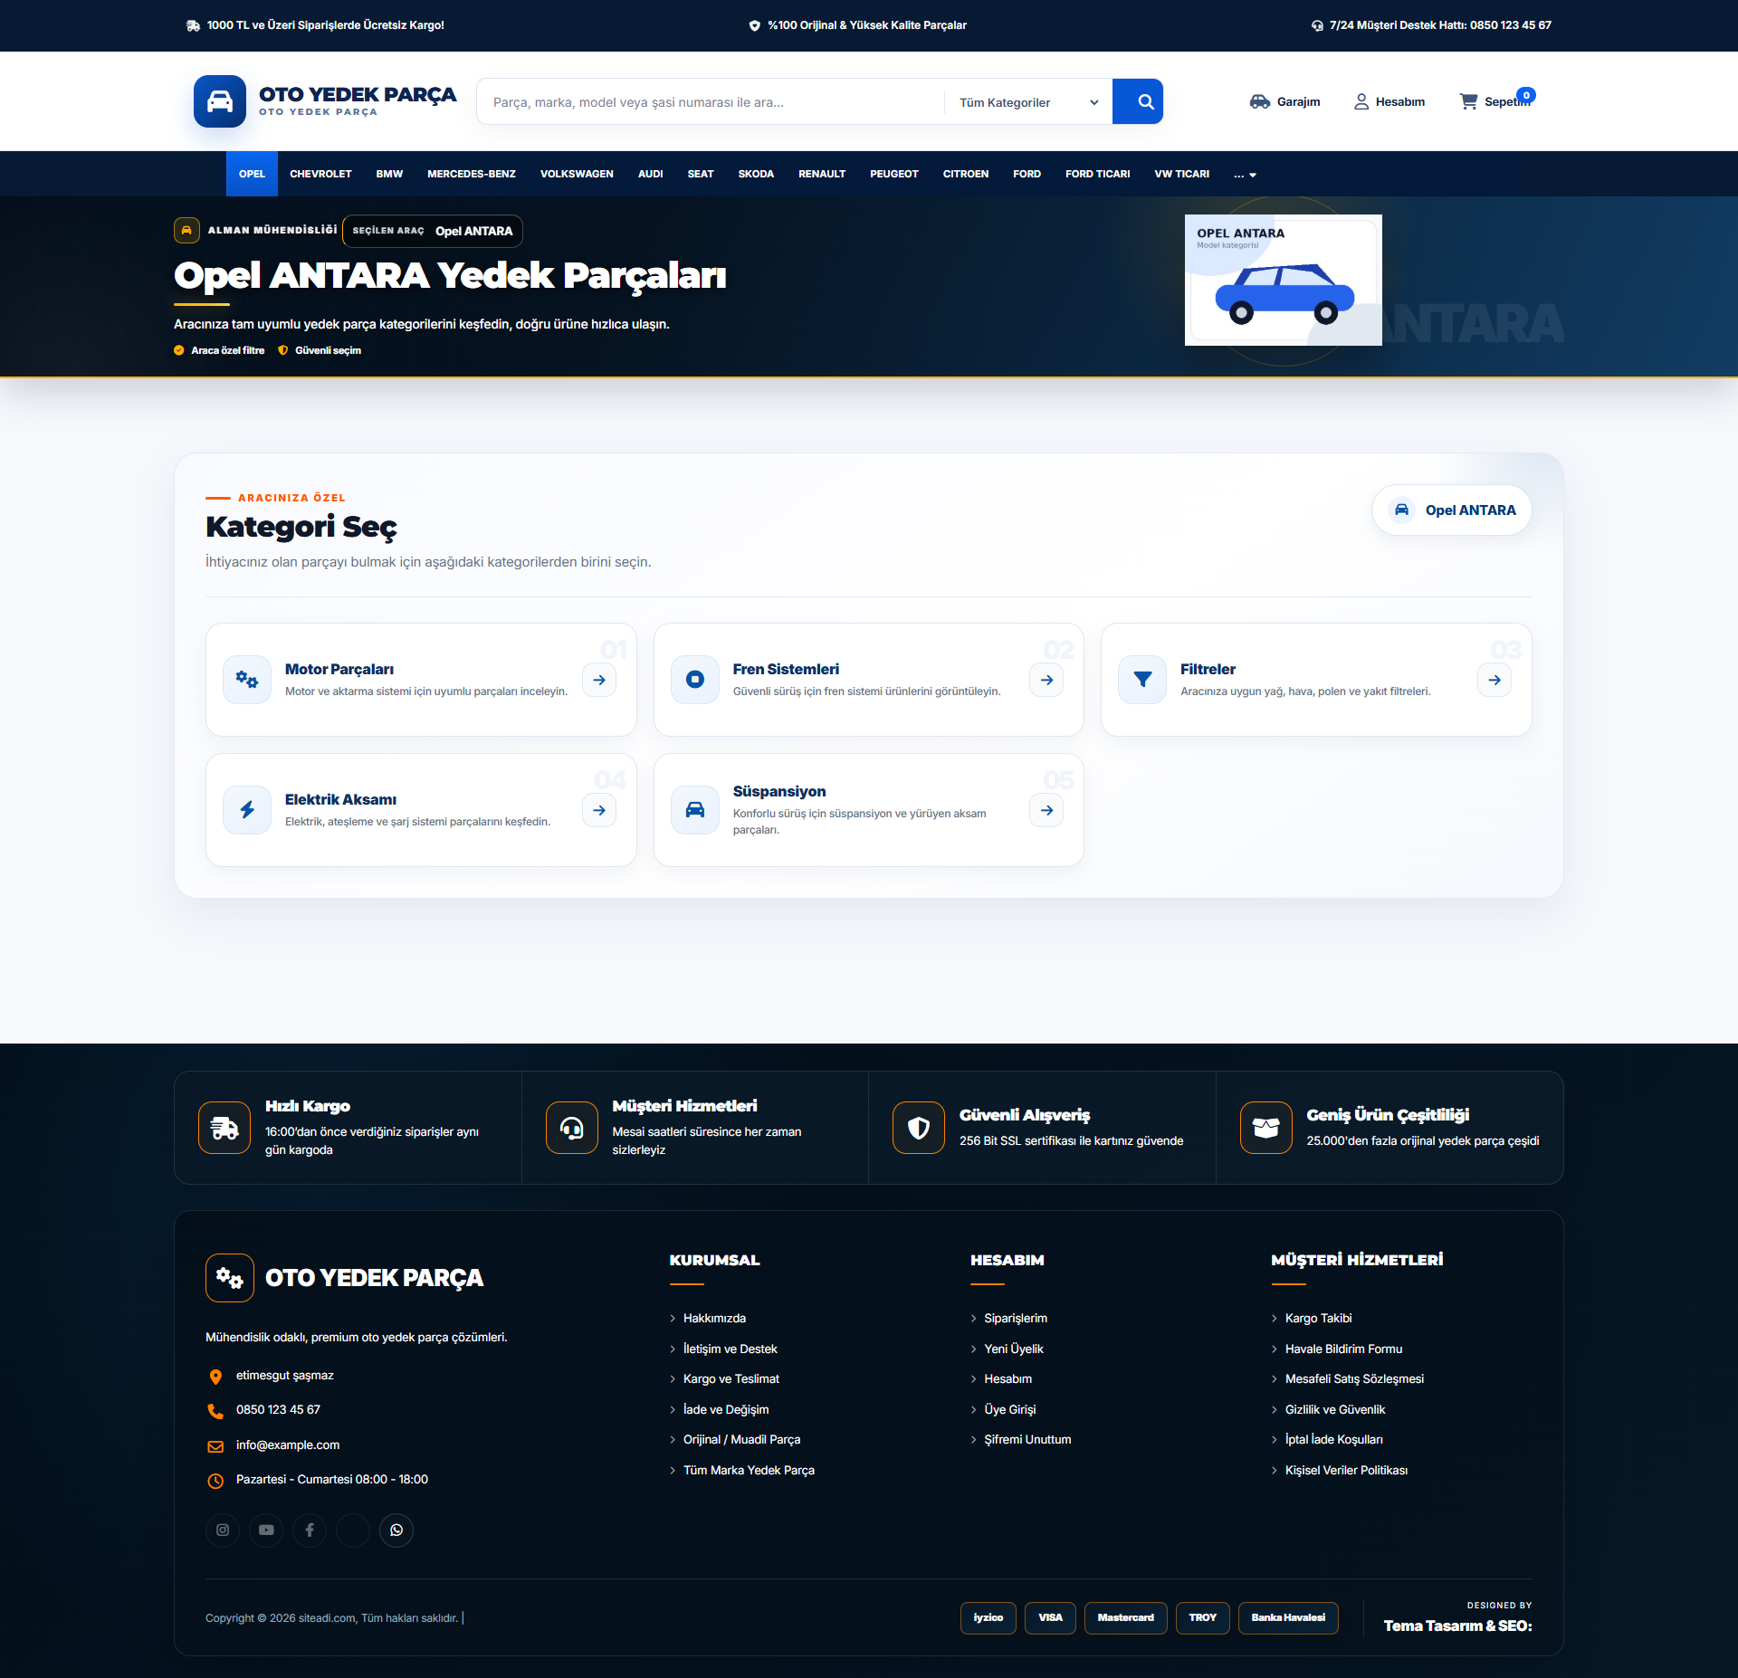
Task: Click the footer logo gears icon
Action: click(230, 1278)
